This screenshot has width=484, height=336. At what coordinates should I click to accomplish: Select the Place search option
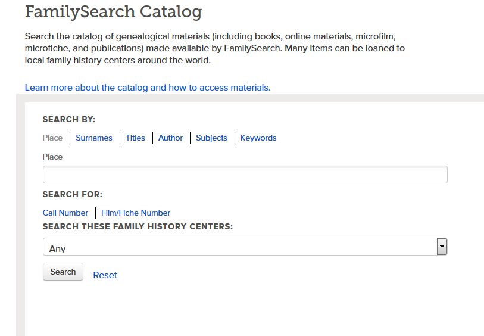click(x=52, y=138)
